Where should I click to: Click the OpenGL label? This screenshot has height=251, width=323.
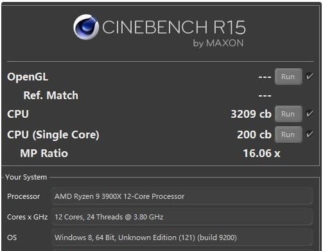point(28,77)
